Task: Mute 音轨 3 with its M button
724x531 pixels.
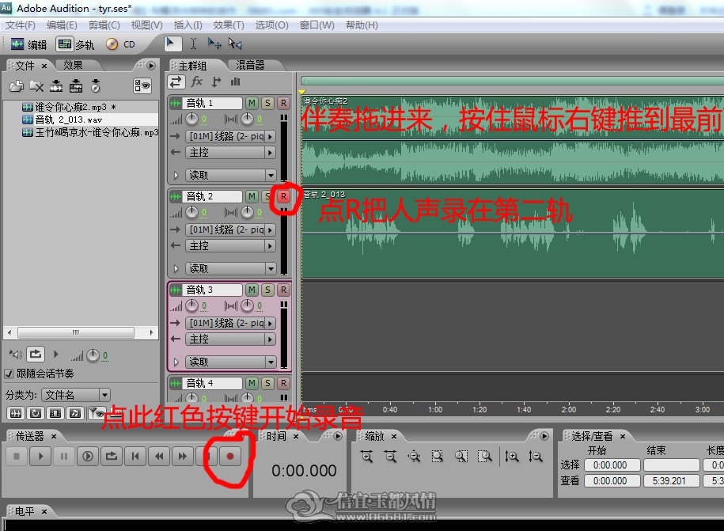Action: (x=252, y=290)
